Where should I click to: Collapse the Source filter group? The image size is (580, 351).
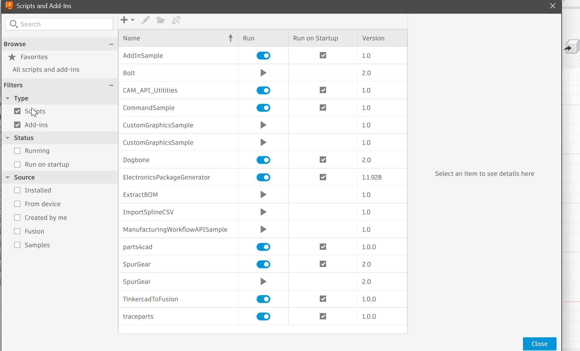8,177
